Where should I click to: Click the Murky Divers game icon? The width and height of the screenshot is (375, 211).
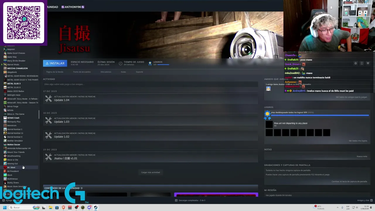5,183
